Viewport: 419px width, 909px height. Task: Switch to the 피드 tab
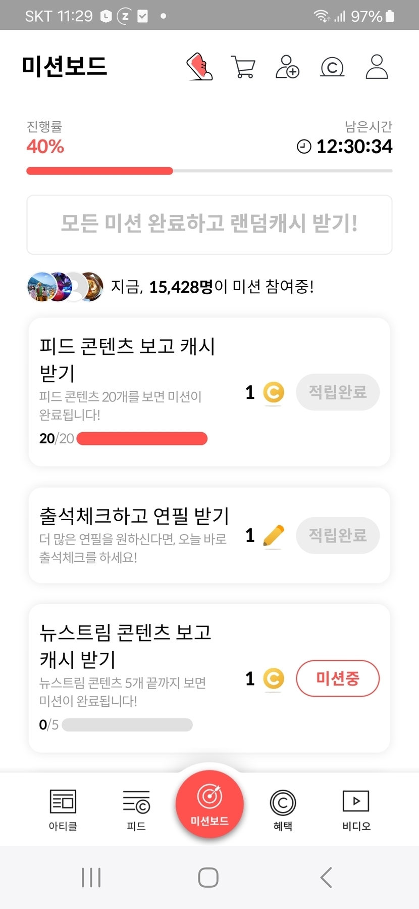coord(136,810)
